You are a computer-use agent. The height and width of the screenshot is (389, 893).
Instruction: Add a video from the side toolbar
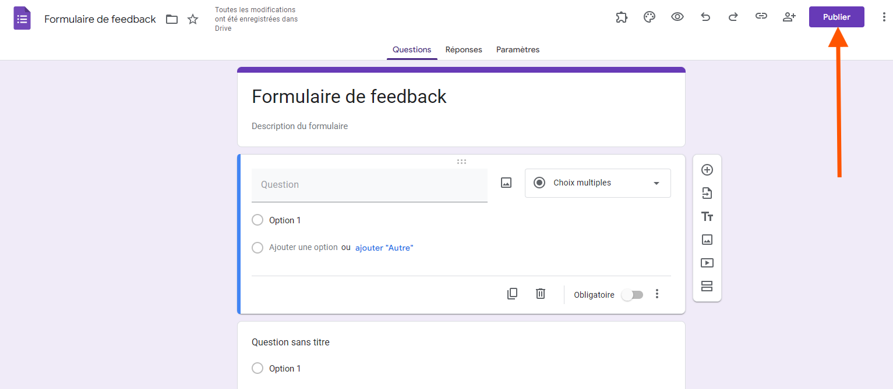707,263
